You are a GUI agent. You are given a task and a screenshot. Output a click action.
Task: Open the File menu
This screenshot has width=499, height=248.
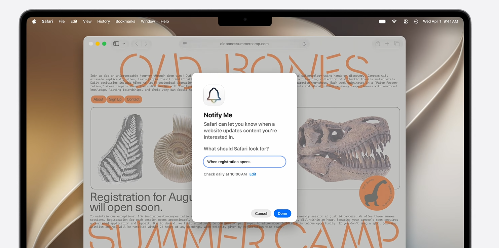tap(62, 22)
